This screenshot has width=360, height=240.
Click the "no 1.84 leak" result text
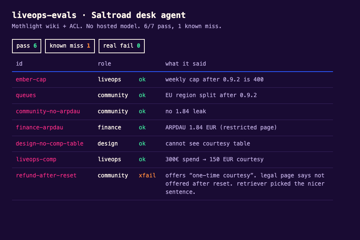186,111
